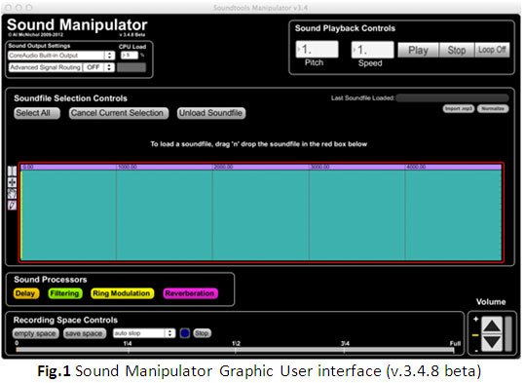Click the volume up arrow

pos(492,326)
